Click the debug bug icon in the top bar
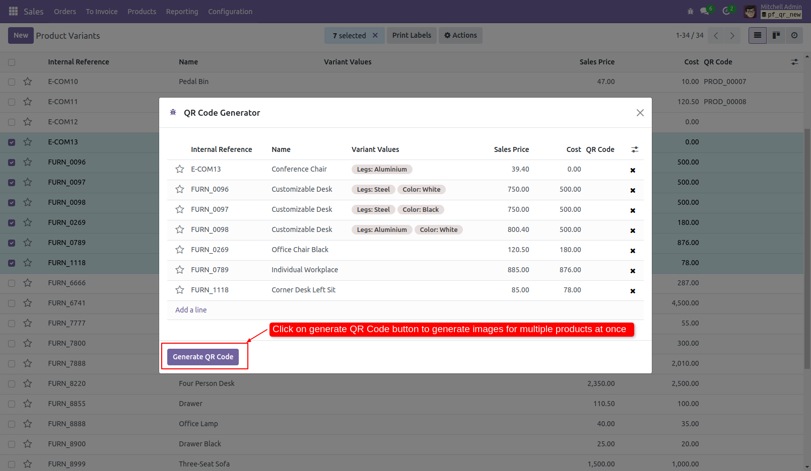 690,11
